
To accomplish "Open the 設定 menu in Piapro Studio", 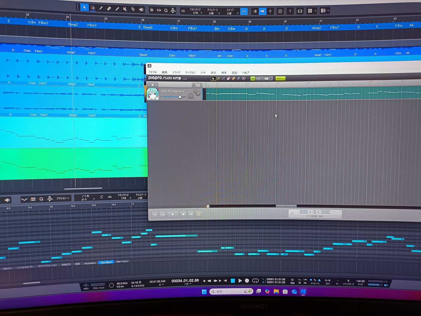I will coord(235,73).
